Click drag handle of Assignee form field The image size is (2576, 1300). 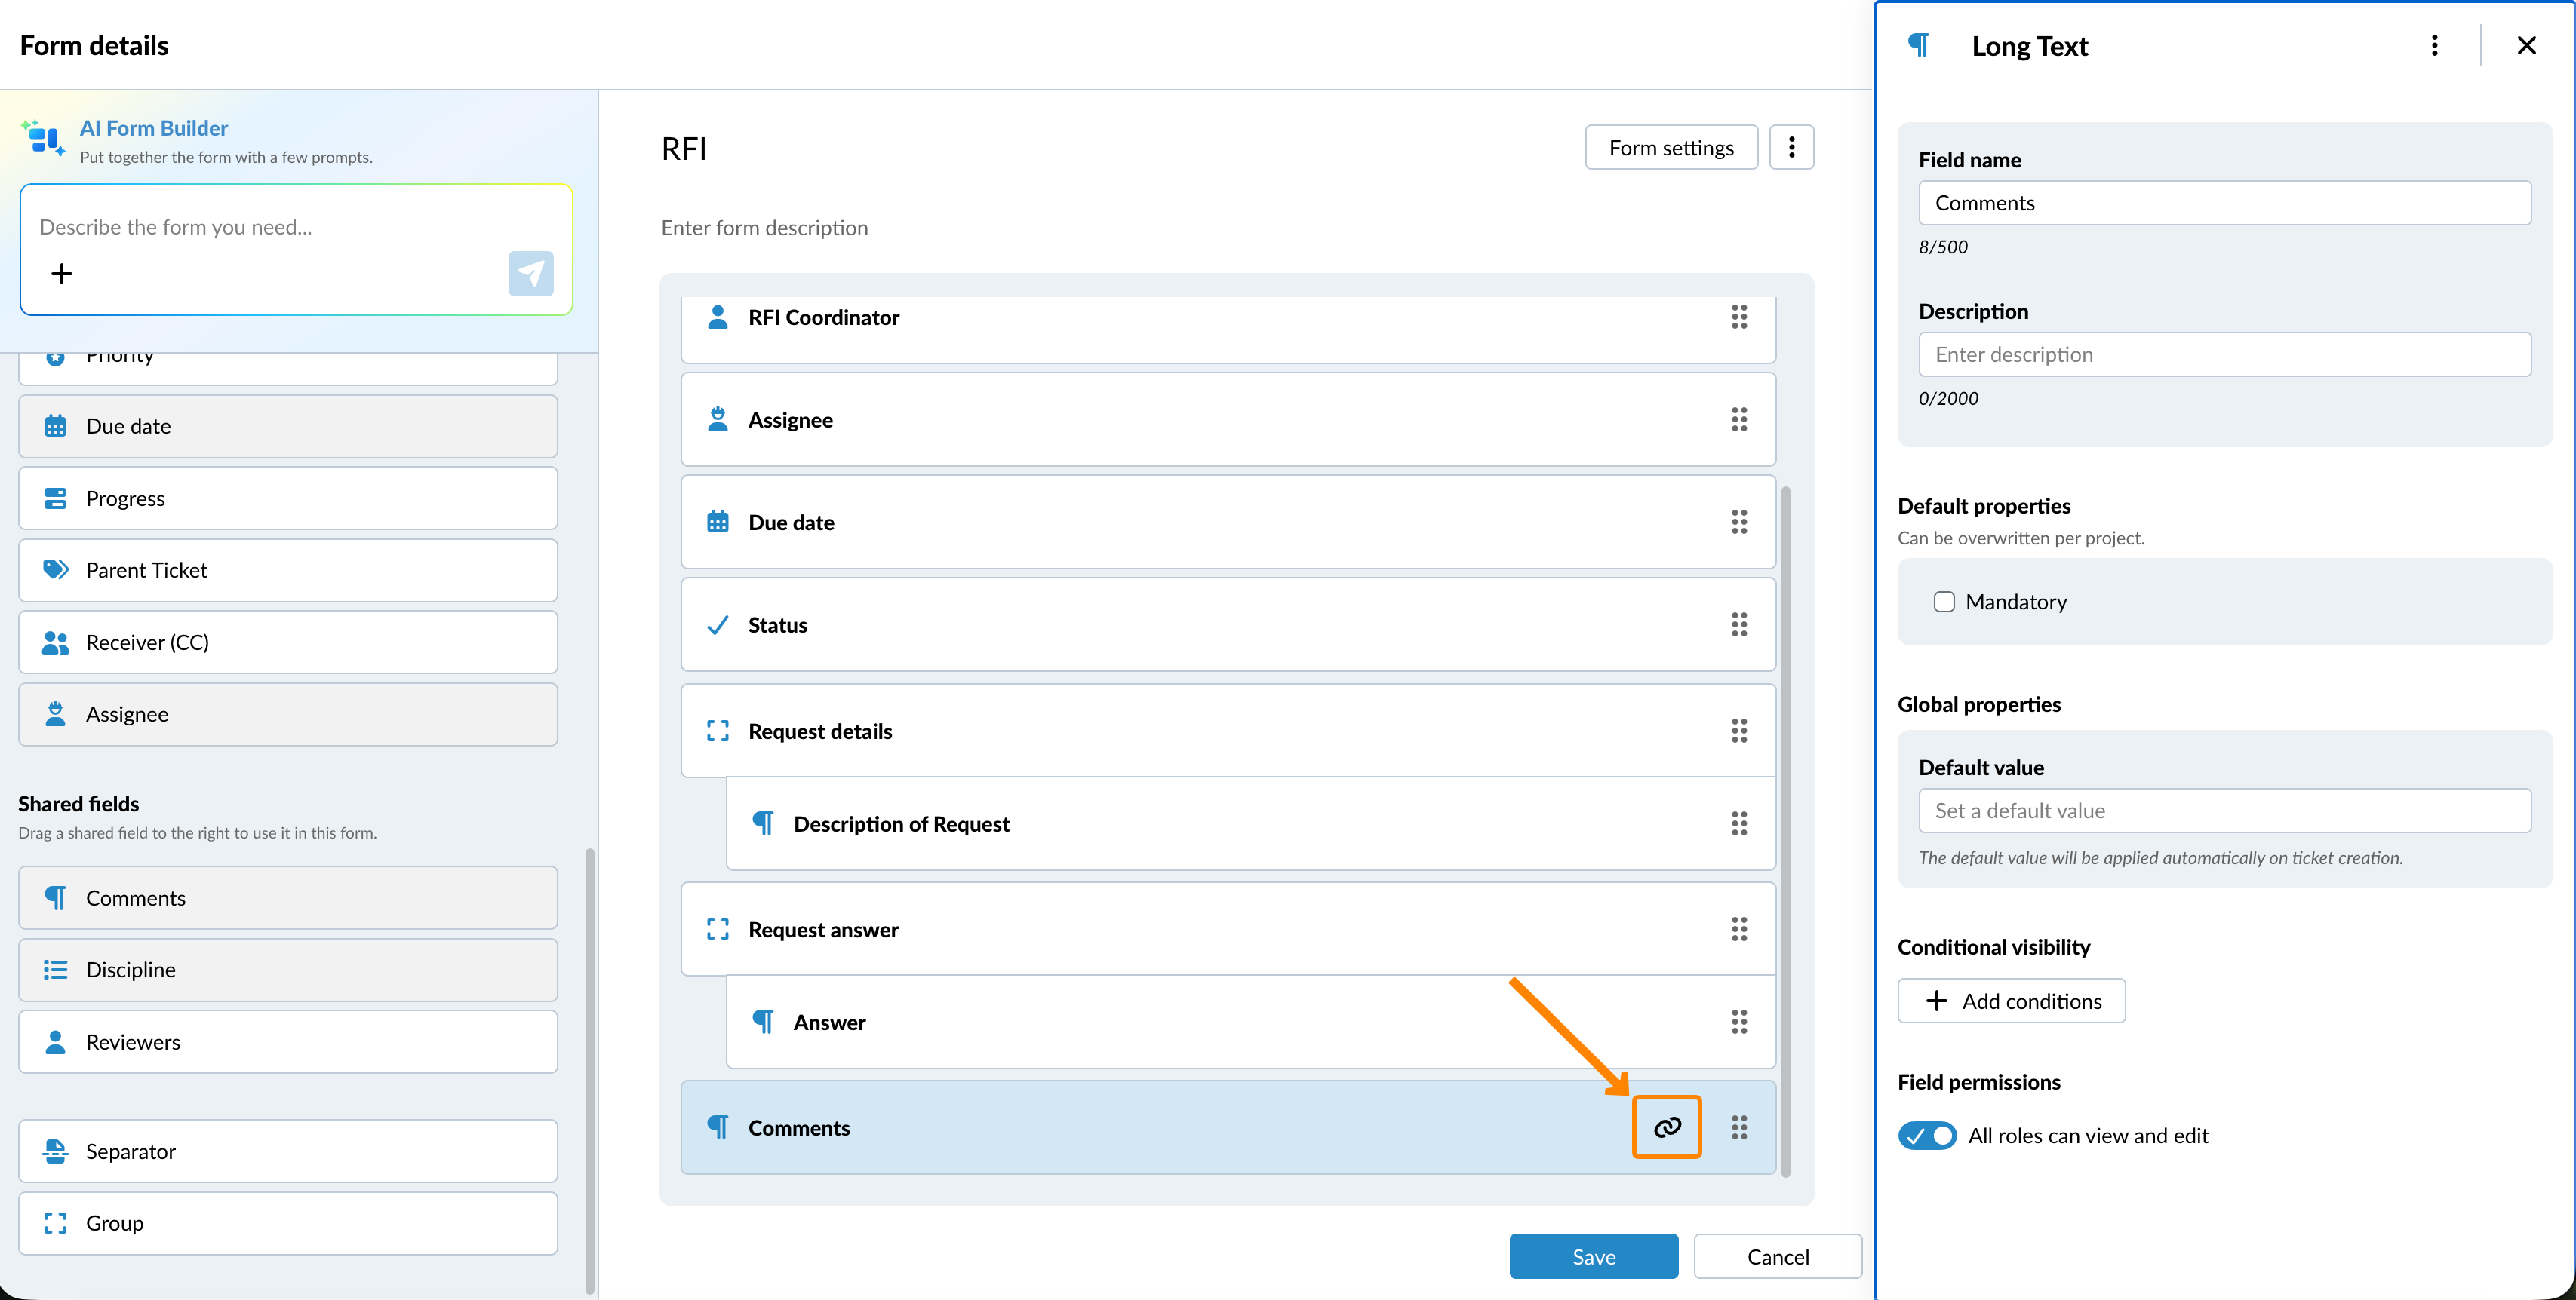1739,420
